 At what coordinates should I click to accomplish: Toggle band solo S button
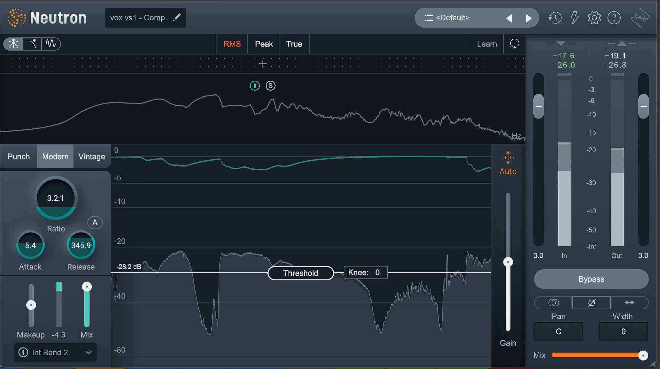pyautogui.click(x=270, y=86)
